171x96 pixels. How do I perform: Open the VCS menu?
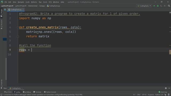(50, 2)
